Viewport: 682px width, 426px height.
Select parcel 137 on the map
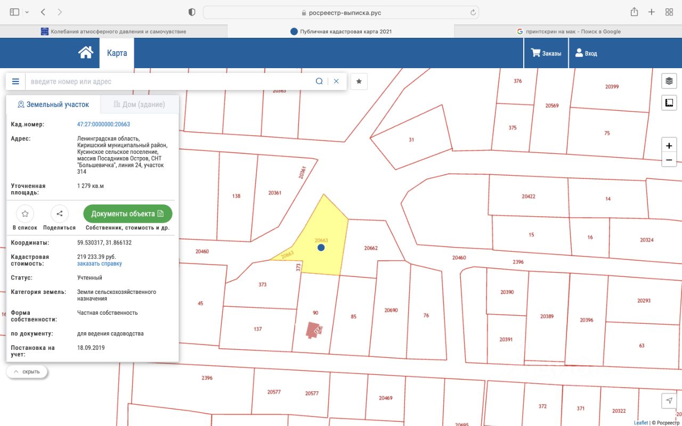coord(258,329)
